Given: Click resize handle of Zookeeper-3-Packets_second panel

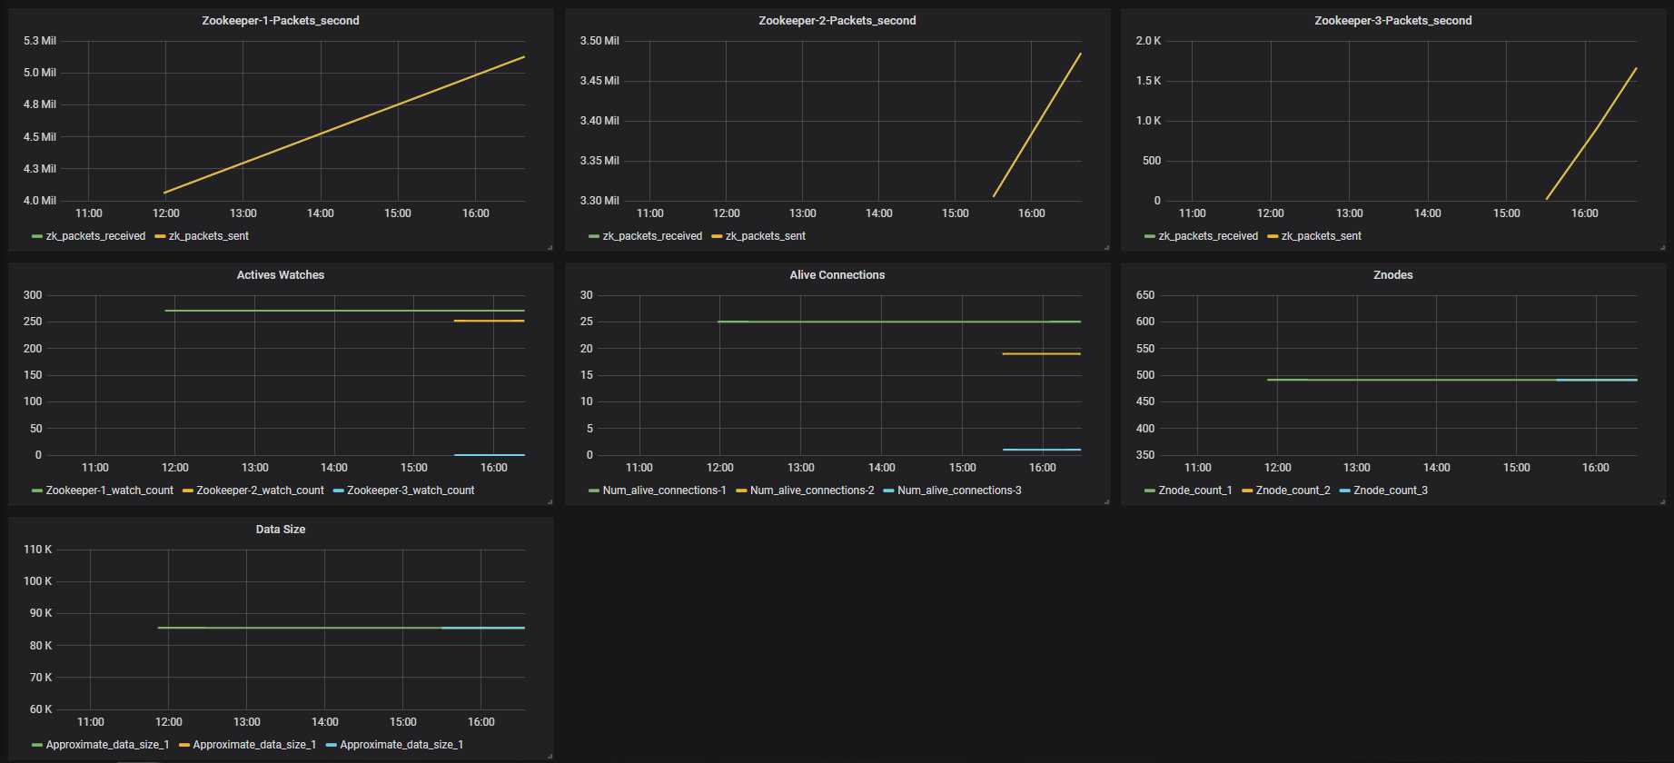Looking at the screenshot, I should pos(1662,247).
